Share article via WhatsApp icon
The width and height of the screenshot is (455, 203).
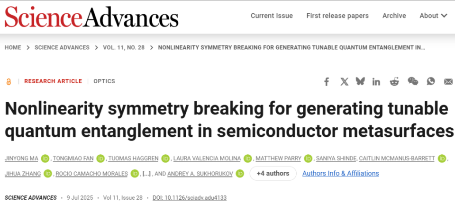(x=431, y=81)
